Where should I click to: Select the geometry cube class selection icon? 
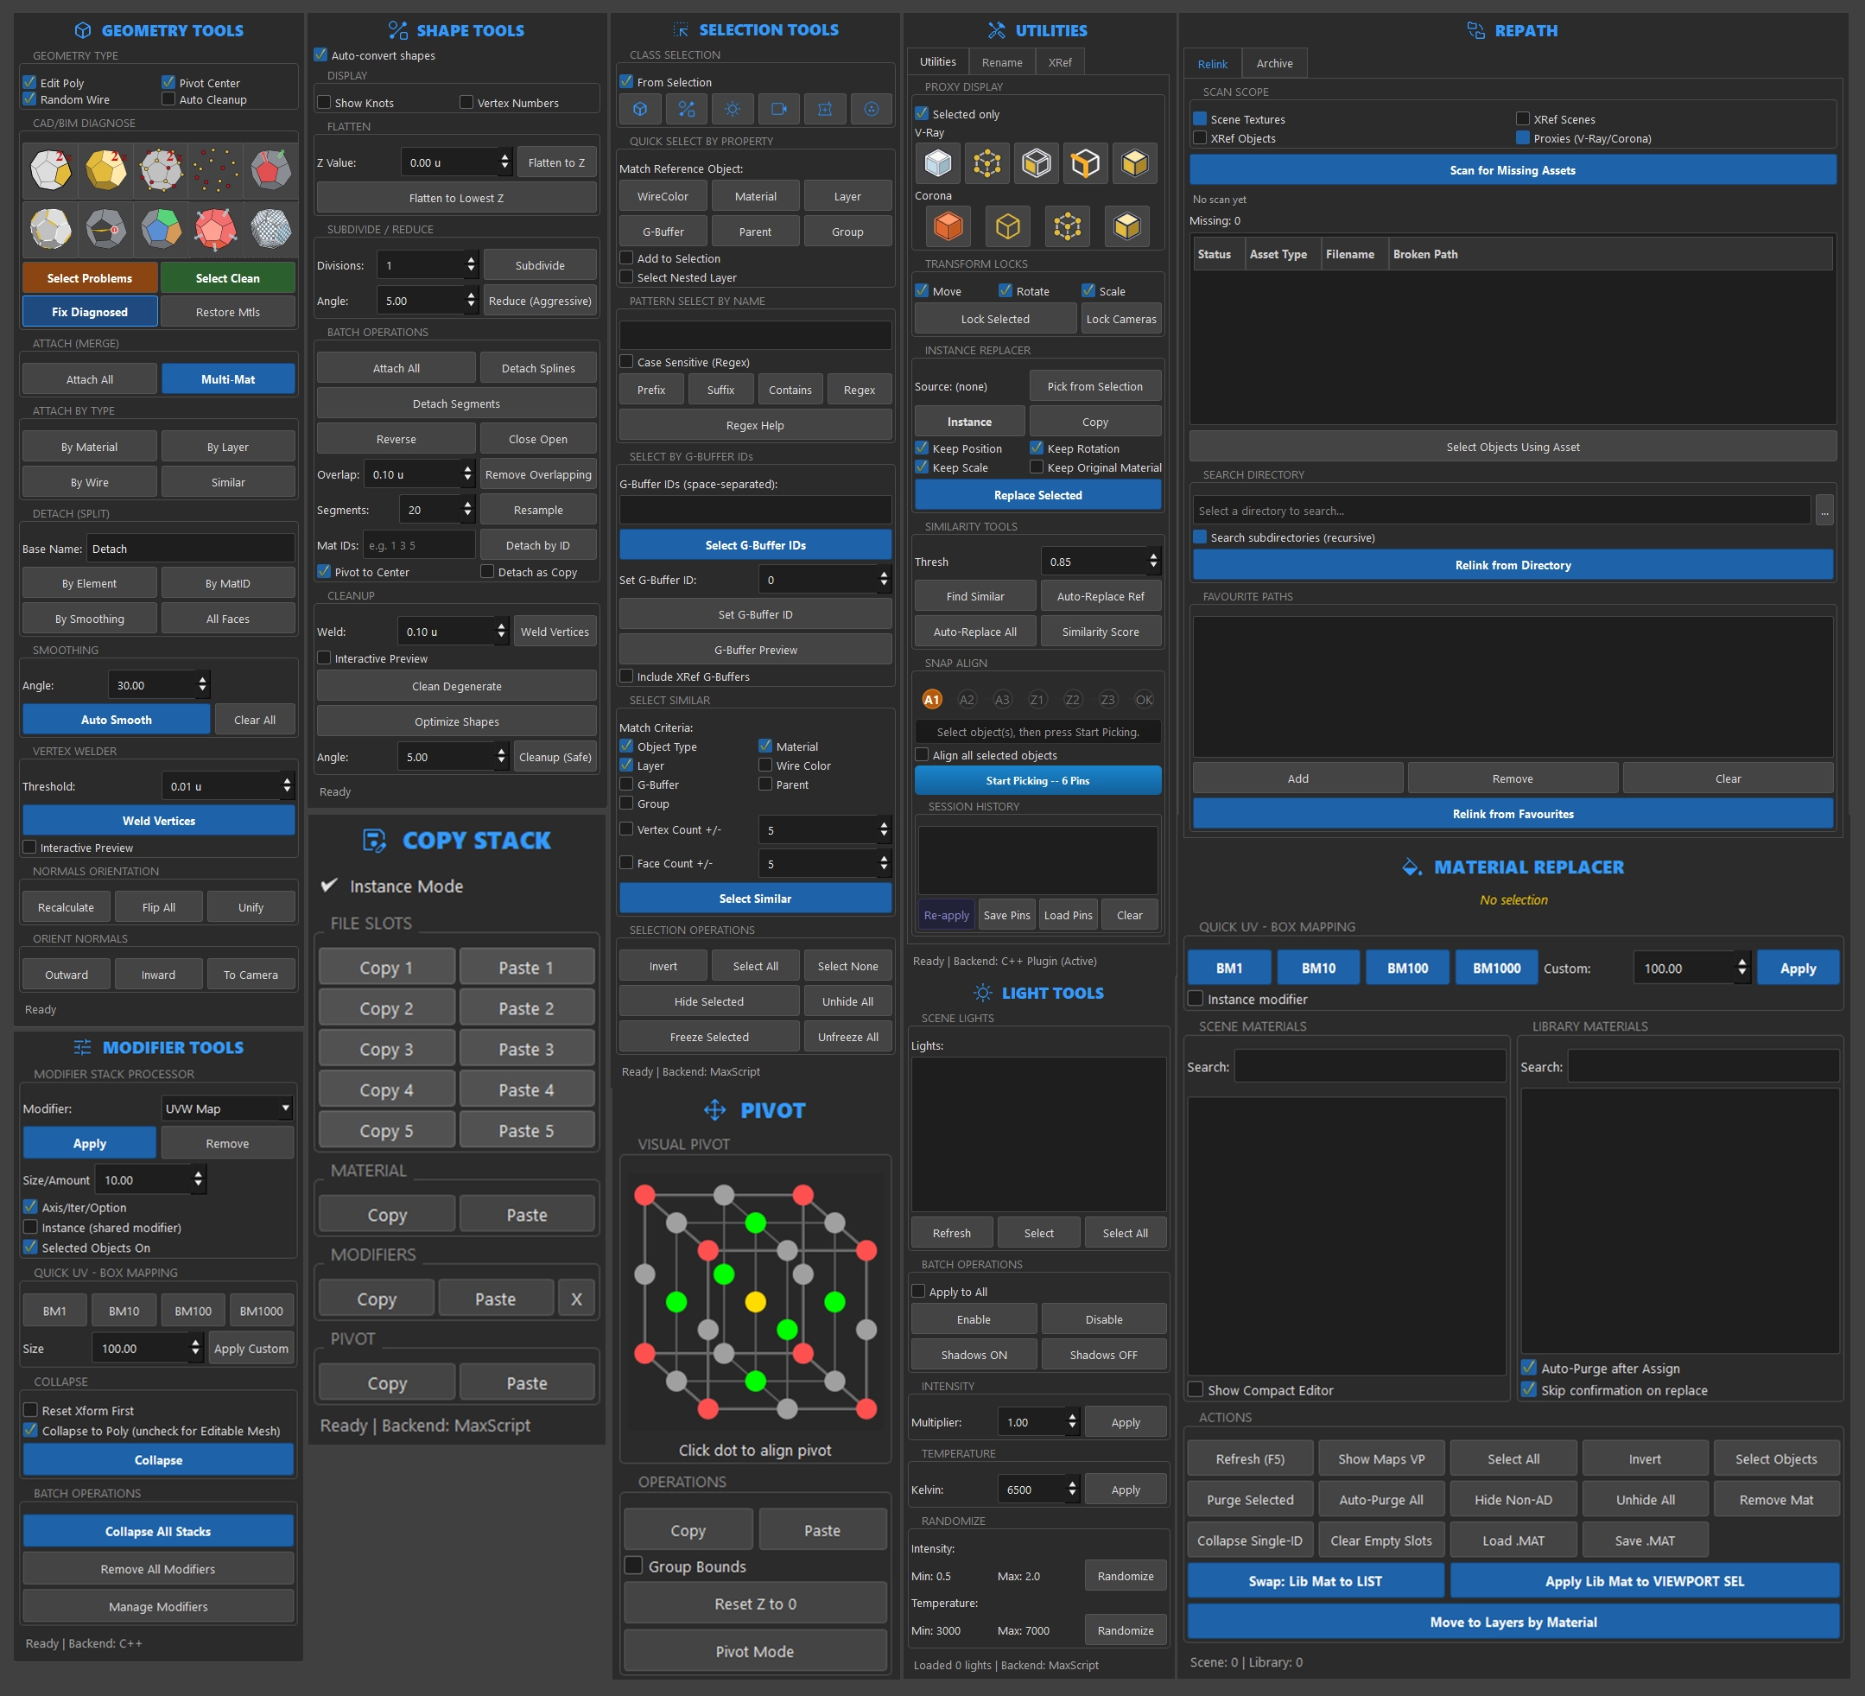click(x=640, y=109)
